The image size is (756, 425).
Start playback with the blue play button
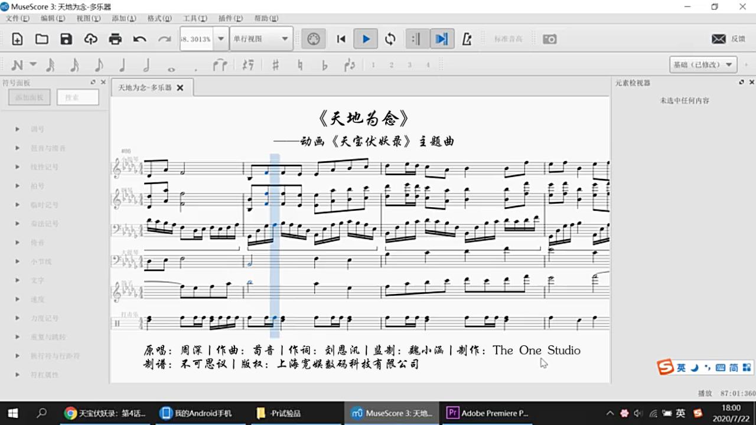coord(366,39)
